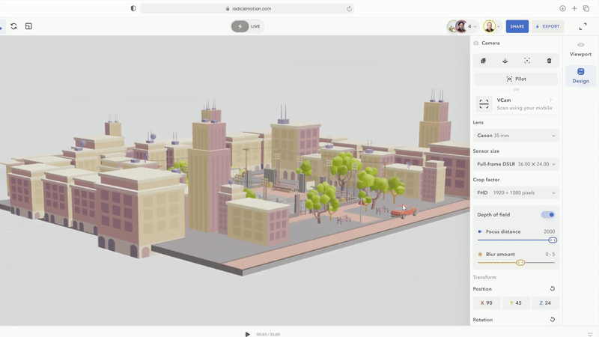The image size is (599, 337).
Task: Reset Rotation with the circular arrow
Action: point(553,320)
